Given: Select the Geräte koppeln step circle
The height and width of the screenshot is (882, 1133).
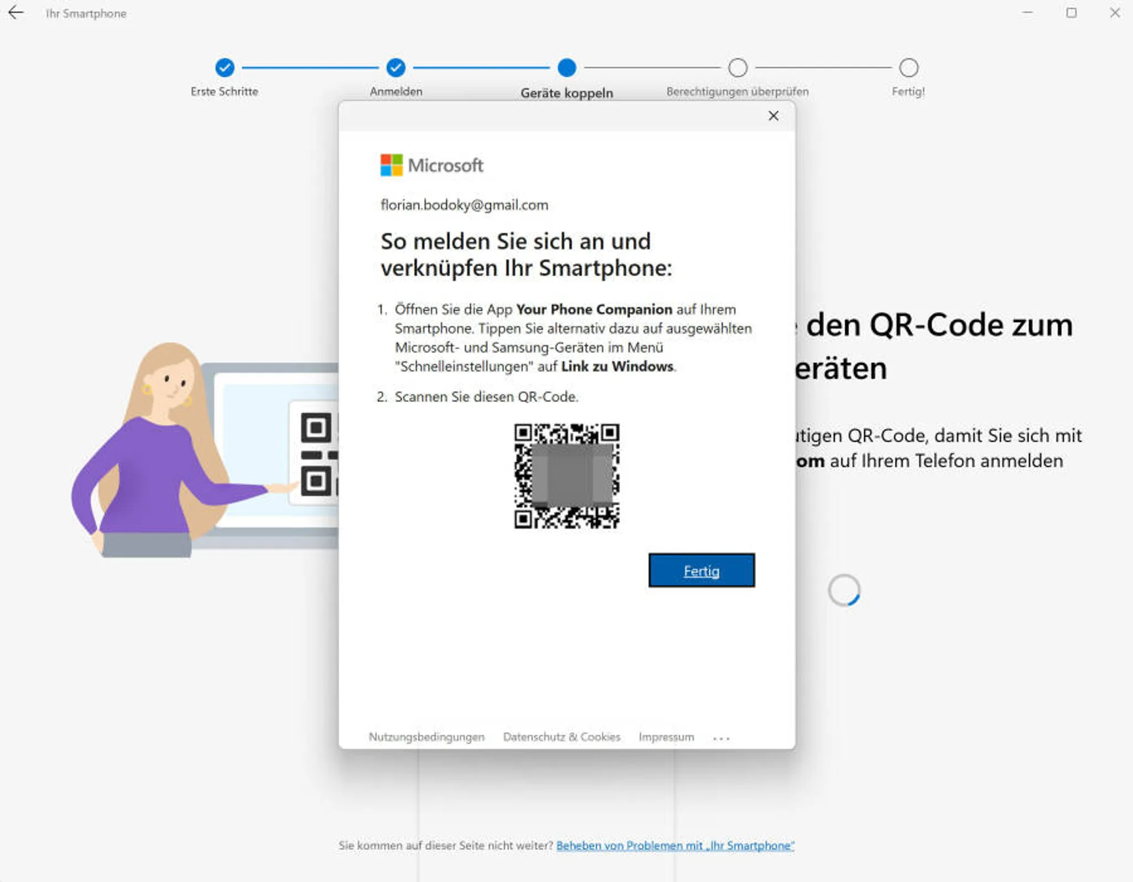Looking at the screenshot, I should pos(566,67).
